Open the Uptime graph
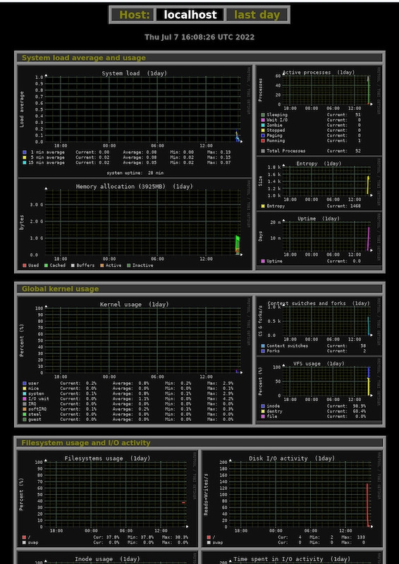399x564 pixels. [x=319, y=239]
